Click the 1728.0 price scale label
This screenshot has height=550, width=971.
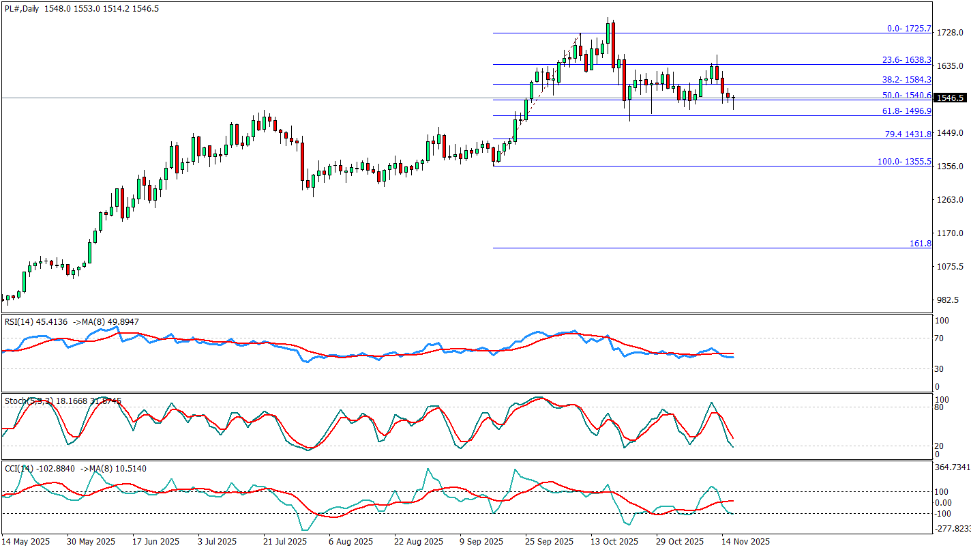[x=950, y=33]
